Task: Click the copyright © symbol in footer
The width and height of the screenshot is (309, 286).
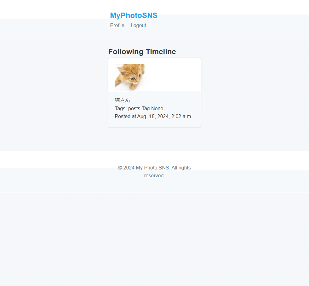Action: point(120,168)
